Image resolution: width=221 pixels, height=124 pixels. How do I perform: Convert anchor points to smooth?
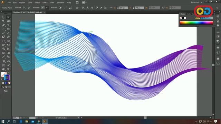29,8
